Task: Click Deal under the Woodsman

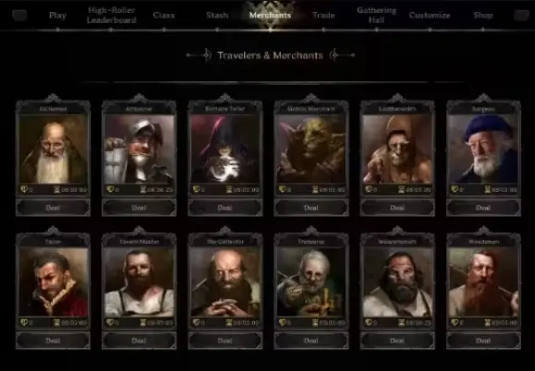Action: pyautogui.click(x=483, y=341)
